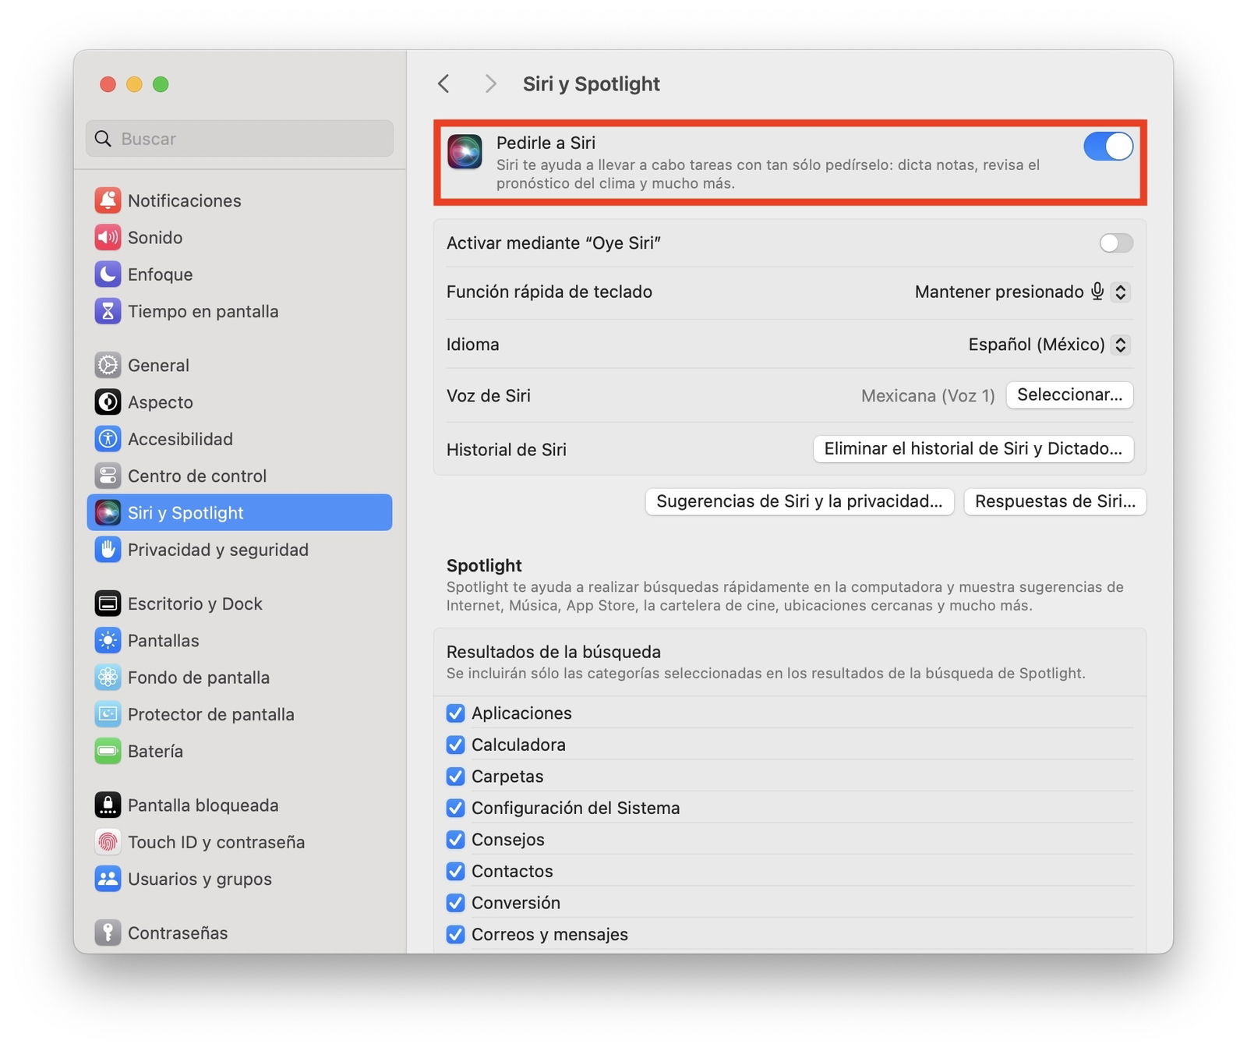Click the Enfoque label in sidebar

[x=160, y=274]
